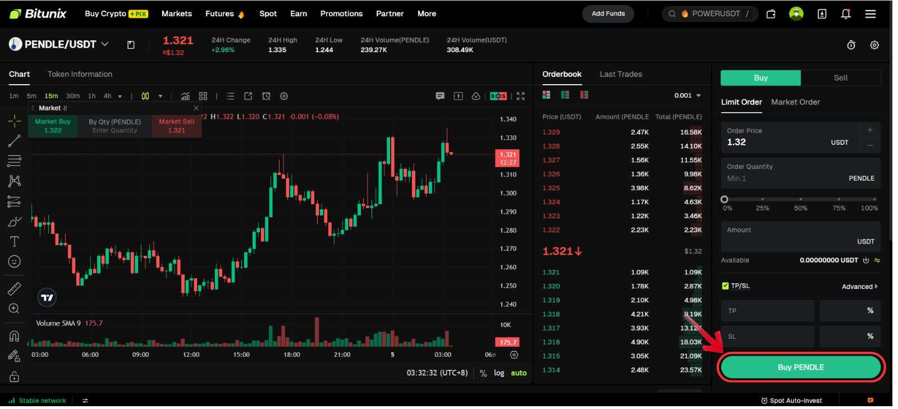Open the chart alarm clock icon
Screen dimensions: 898x409
266,96
